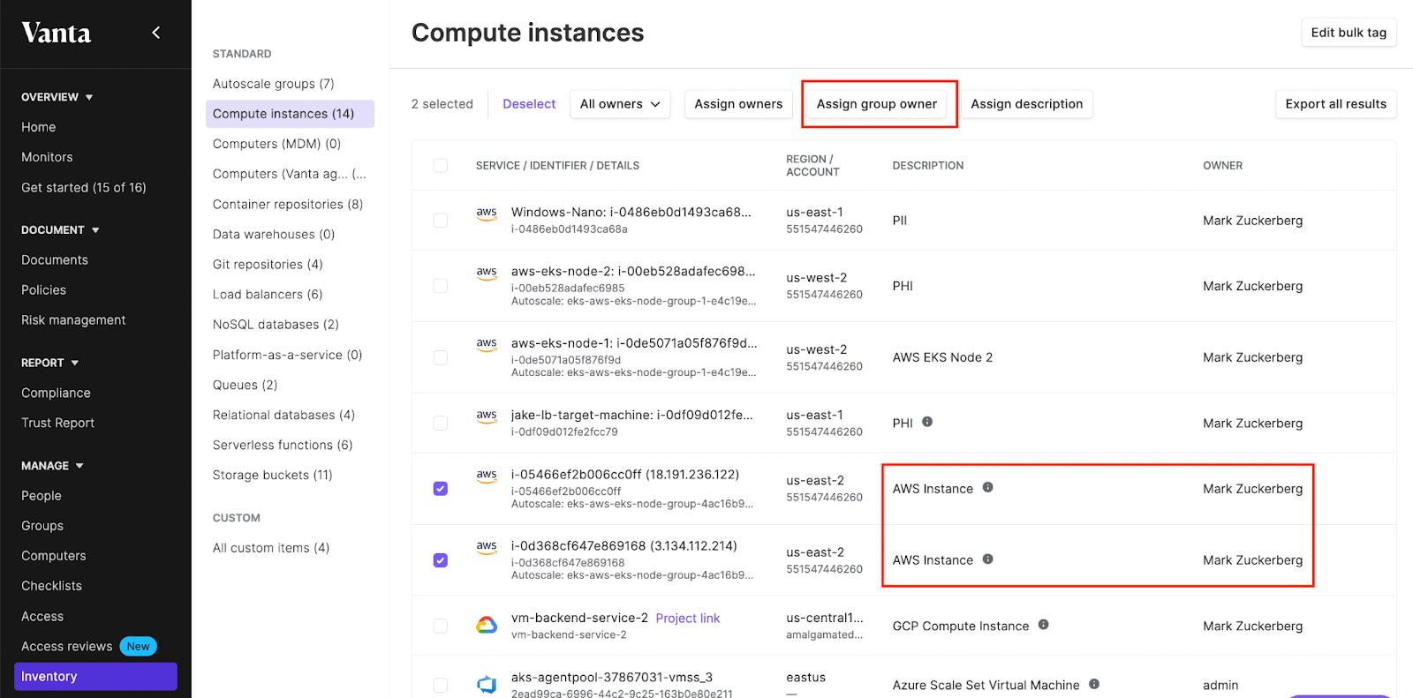Click AWS icon in jake-lb-target-machine row

coord(487,416)
